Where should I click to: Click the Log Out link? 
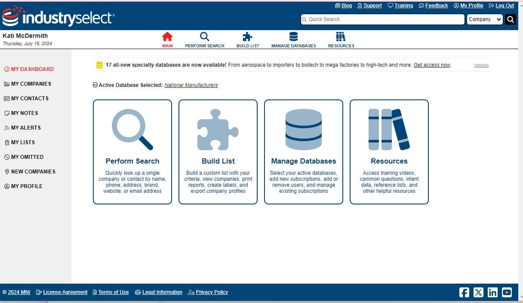coord(501,6)
